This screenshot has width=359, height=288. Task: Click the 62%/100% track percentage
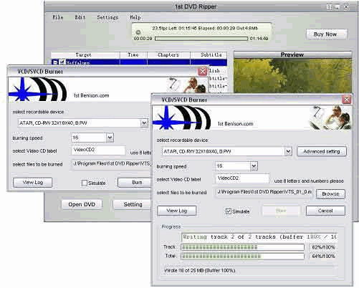323,247
